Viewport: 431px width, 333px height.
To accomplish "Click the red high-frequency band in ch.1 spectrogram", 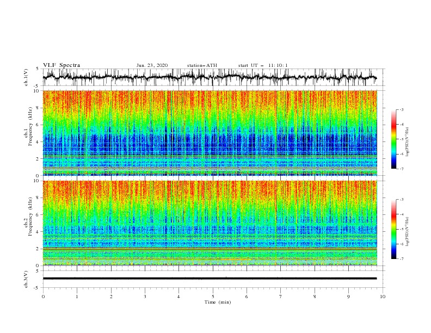I will 210,100.
